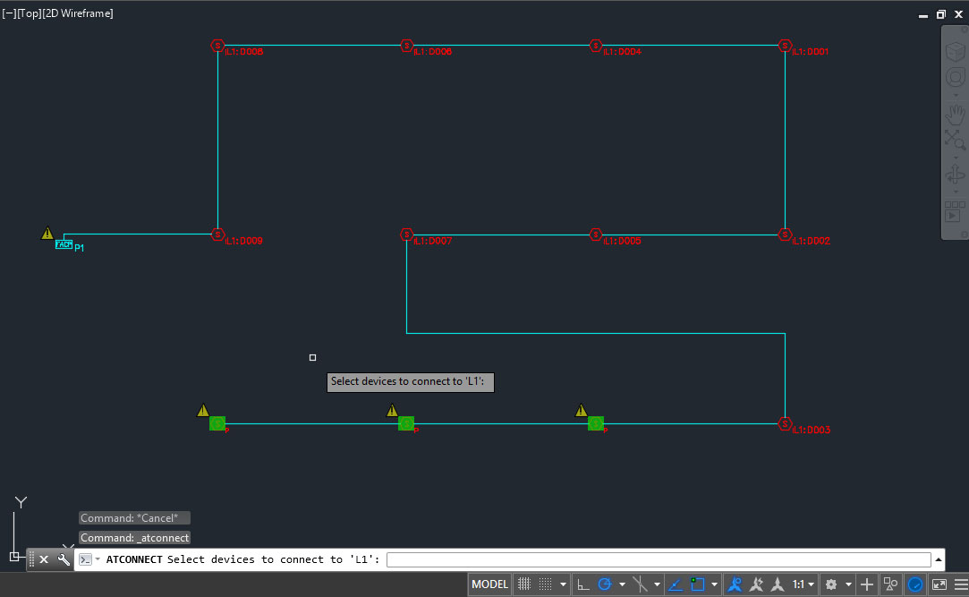Viewport: 969px width, 597px height.
Task: Open SteeringWheels from the navigation bar
Action: [x=955, y=77]
